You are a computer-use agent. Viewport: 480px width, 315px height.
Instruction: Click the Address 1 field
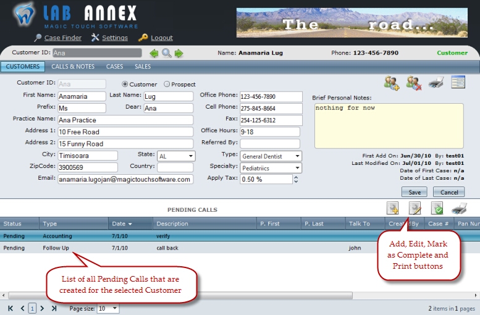tap(125, 132)
